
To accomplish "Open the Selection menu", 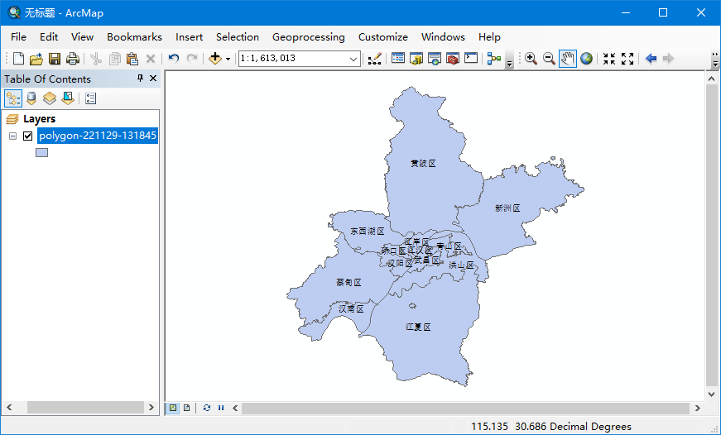I will click(238, 36).
